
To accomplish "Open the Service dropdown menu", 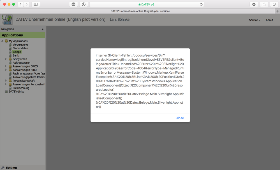I will tap(254, 20).
